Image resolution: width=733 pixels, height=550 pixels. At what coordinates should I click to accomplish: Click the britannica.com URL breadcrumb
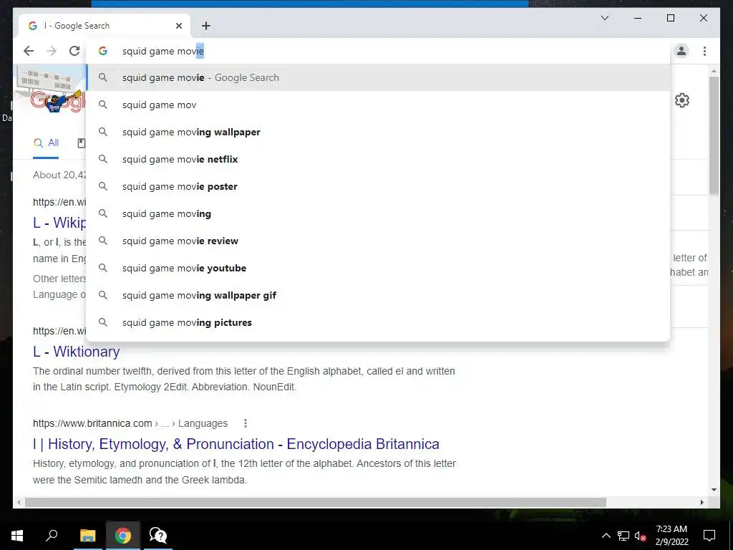click(130, 423)
